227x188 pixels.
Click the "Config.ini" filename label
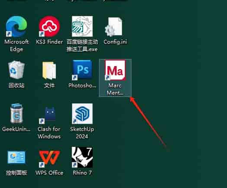[115, 42]
